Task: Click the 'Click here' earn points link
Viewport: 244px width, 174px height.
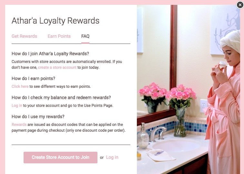Action: pos(20,87)
